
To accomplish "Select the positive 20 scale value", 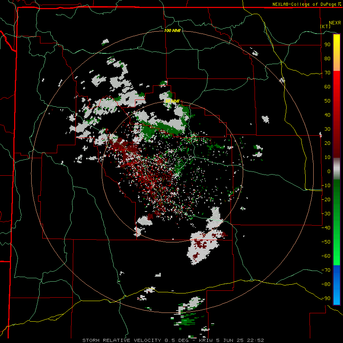I will [x=327, y=143].
